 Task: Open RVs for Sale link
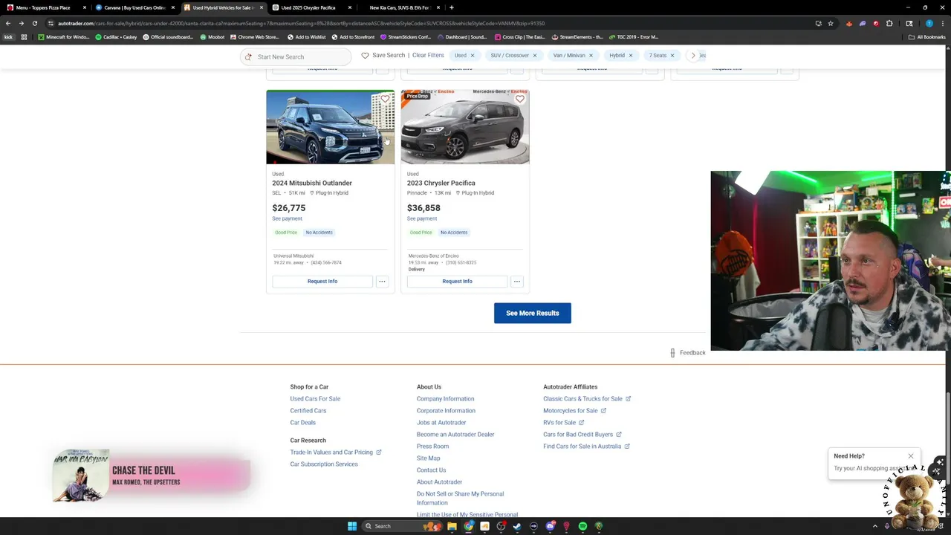coord(564,423)
